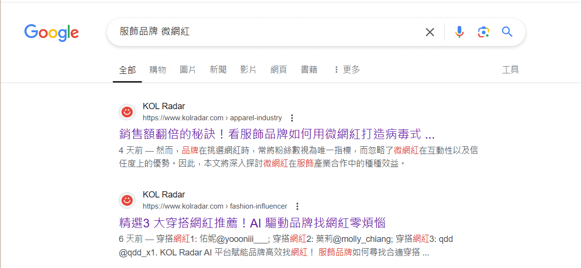Select the 全部 tab
Viewport: 581px width, 268px height.
tap(127, 70)
